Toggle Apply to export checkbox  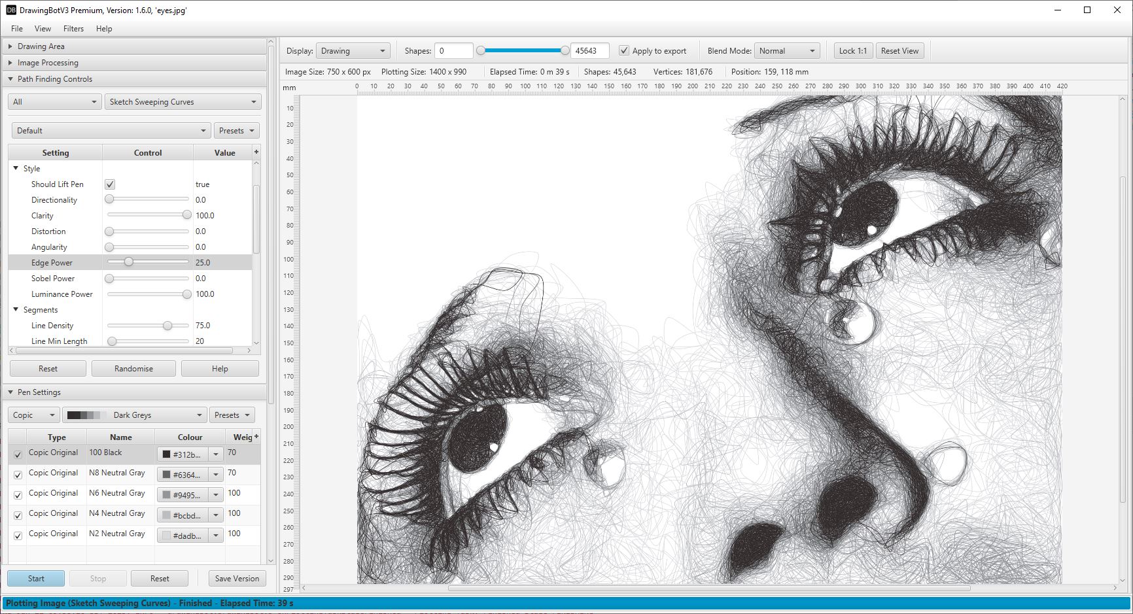624,50
